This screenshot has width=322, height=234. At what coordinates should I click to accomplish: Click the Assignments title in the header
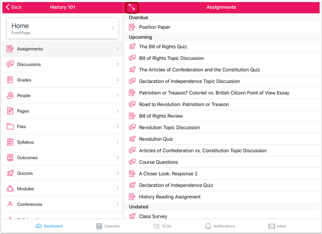click(x=221, y=7)
